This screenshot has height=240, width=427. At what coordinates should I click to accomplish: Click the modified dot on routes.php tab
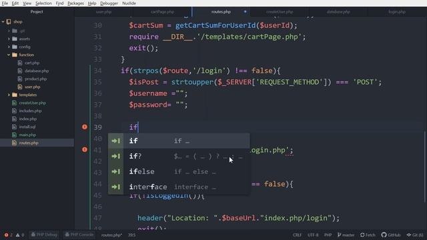tap(245, 12)
